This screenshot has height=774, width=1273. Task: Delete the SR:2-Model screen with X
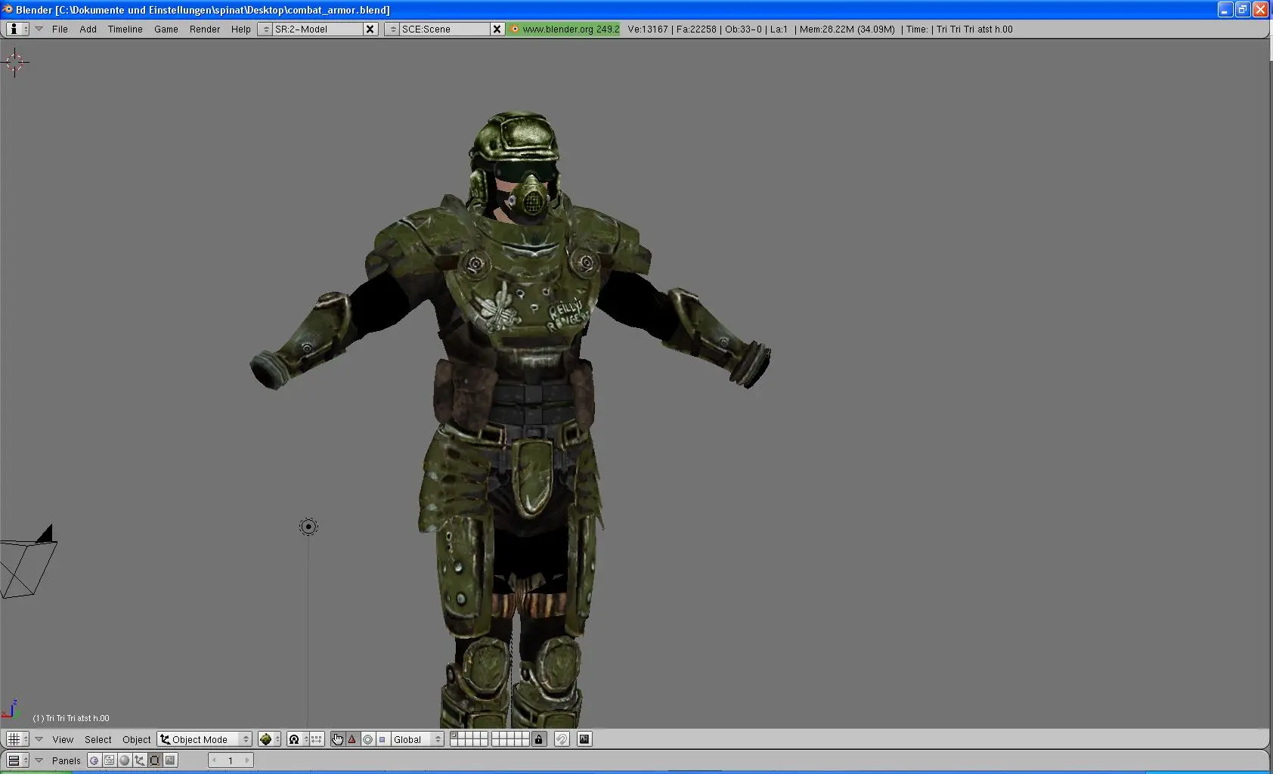[370, 29]
